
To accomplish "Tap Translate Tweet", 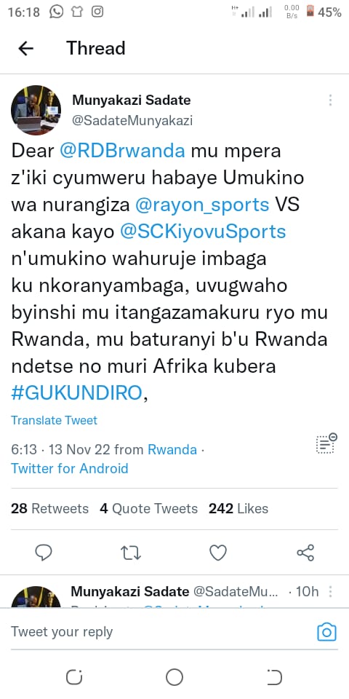I will pos(54,420).
